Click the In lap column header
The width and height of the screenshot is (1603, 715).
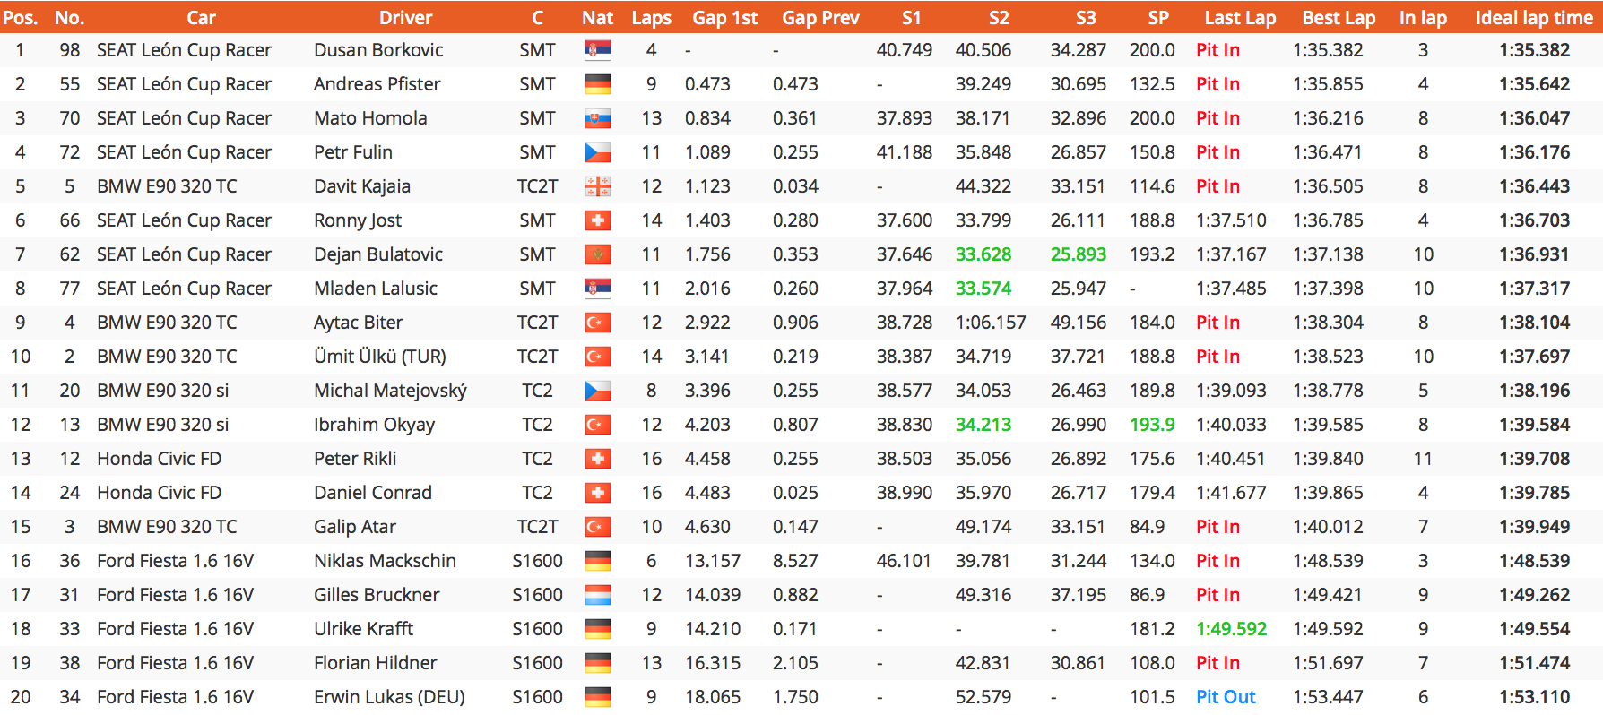pos(1423,18)
